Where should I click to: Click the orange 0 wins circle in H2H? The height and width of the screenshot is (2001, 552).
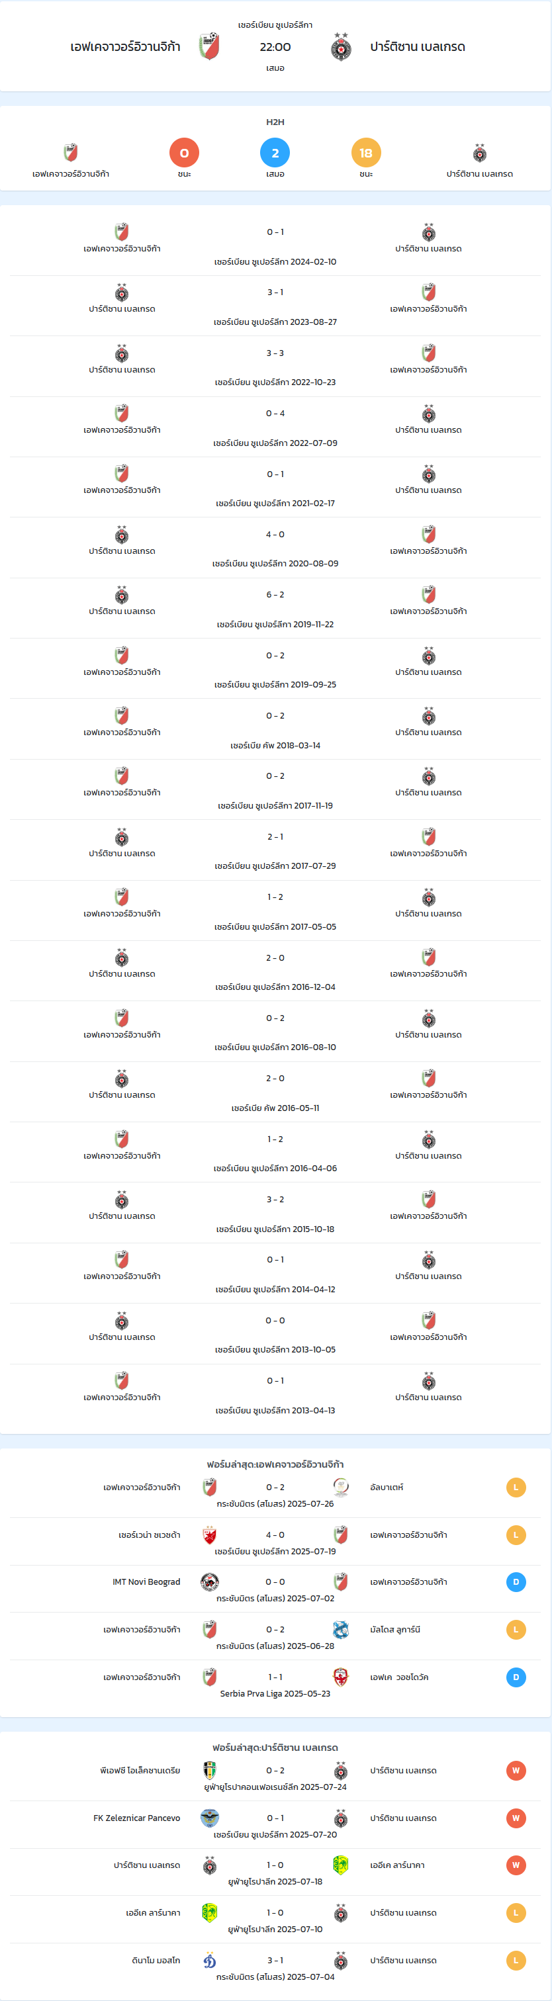click(x=184, y=153)
